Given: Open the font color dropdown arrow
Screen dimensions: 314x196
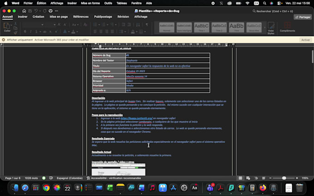Looking at the screenshot, I should [x=77, y=32].
